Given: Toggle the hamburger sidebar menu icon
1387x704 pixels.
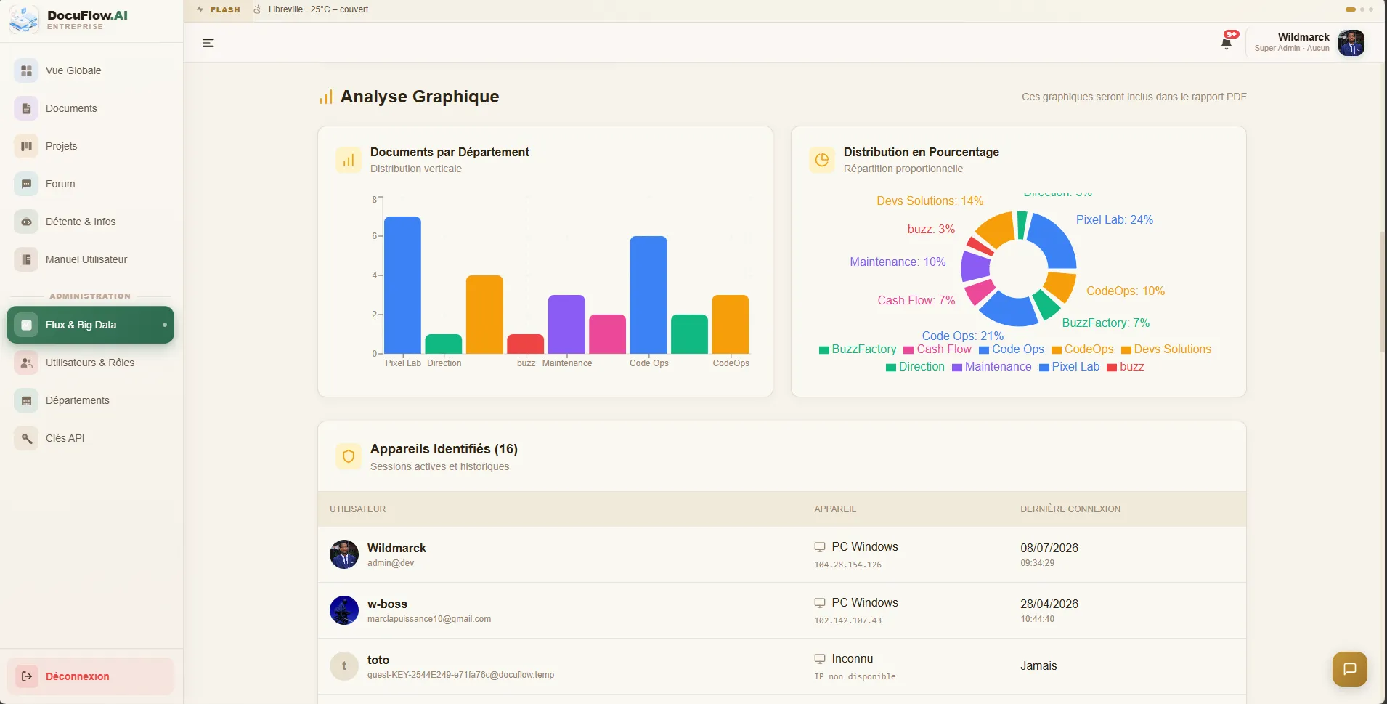Looking at the screenshot, I should pos(208,43).
